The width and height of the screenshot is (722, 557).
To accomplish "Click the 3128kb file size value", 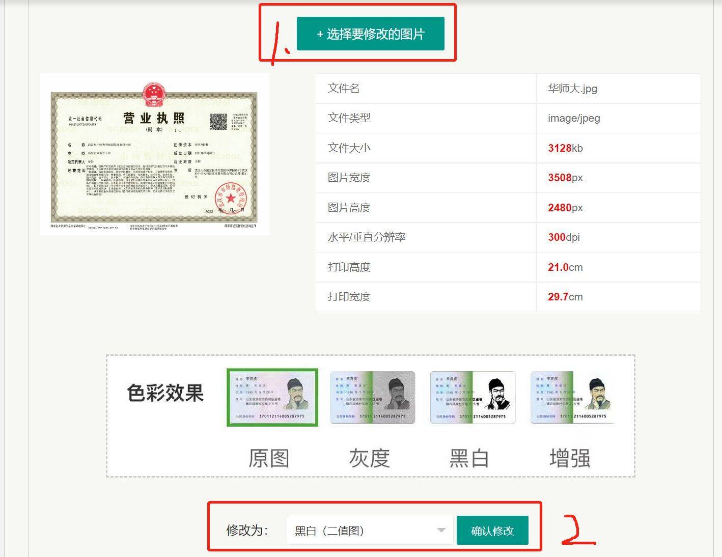I will (565, 148).
